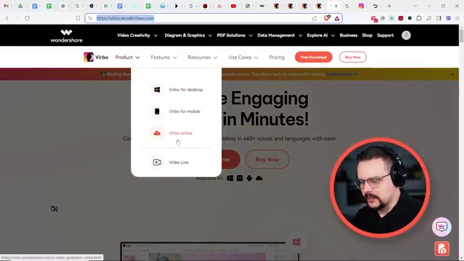Viewport: 464px width, 261px height.
Task: Select Virbo for mobile option
Action: [x=184, y=111]
